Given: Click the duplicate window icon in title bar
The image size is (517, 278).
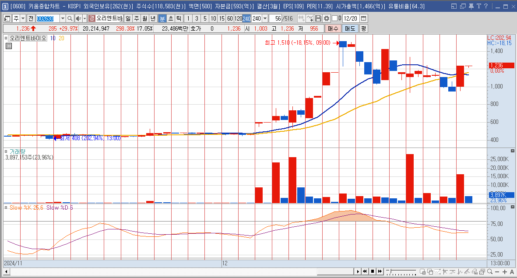Looking at the screenshot, I should [x=463, y=6].
